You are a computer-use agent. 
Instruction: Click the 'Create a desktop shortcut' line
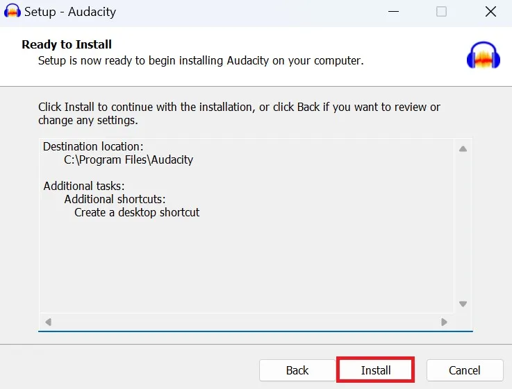pyautogui.click(x=137, y=212)
